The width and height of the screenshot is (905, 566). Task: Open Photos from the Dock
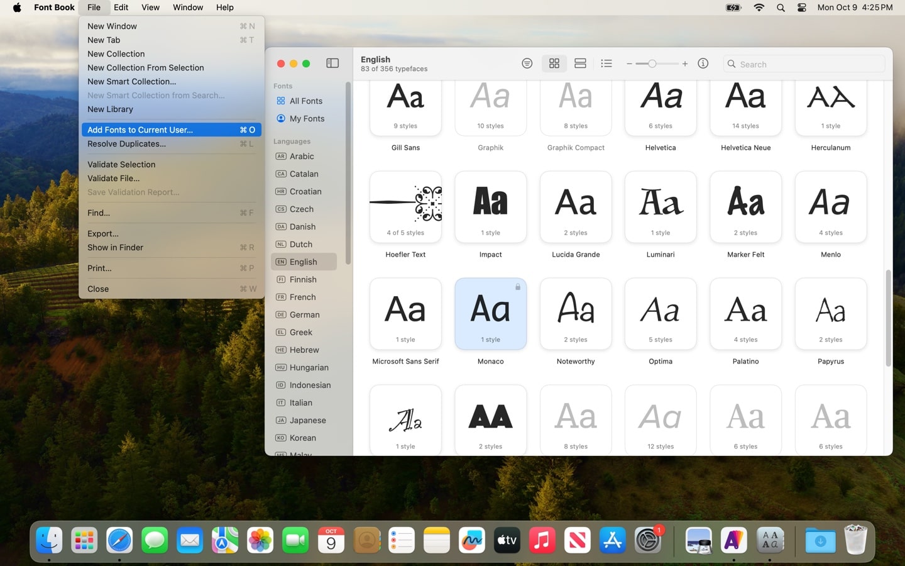point(260,540)
